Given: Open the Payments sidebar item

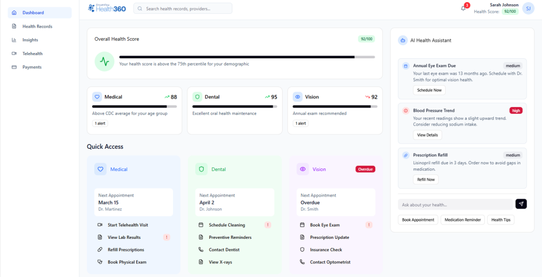Looking at the screenshot, I should tap(32, 67).
